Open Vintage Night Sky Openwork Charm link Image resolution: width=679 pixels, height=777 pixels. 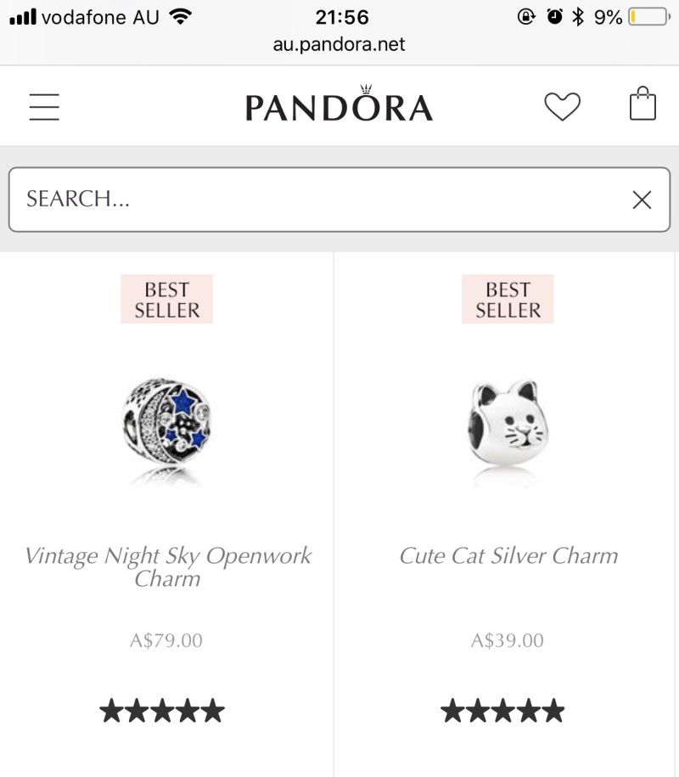[x=167, y=566]
